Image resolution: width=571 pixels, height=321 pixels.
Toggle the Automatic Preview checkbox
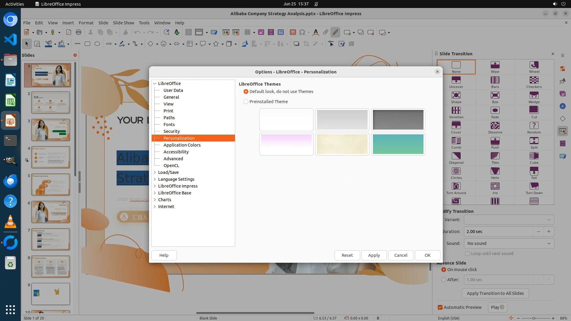click(x=440, y=307)
